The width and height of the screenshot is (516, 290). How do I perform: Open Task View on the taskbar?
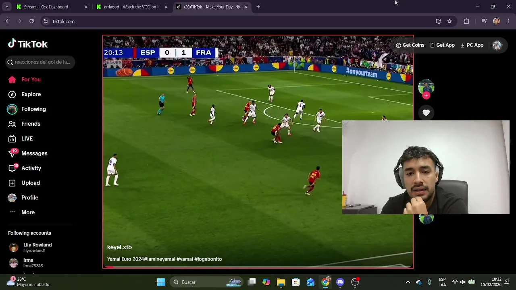point(252,282)
